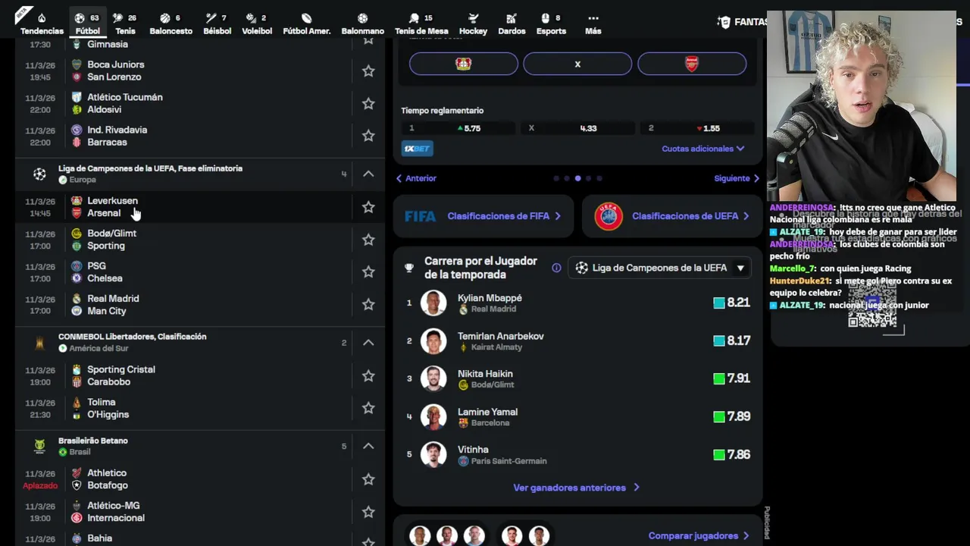Screen dimensions: 970x546
Task: Expand Cuotas adicionales
Action: tap(702, 149)
